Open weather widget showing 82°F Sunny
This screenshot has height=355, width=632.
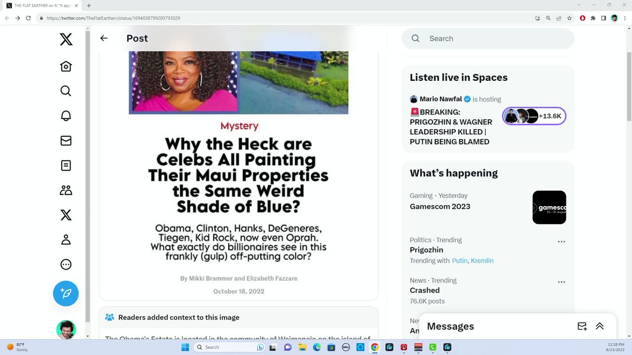point(17,347)
